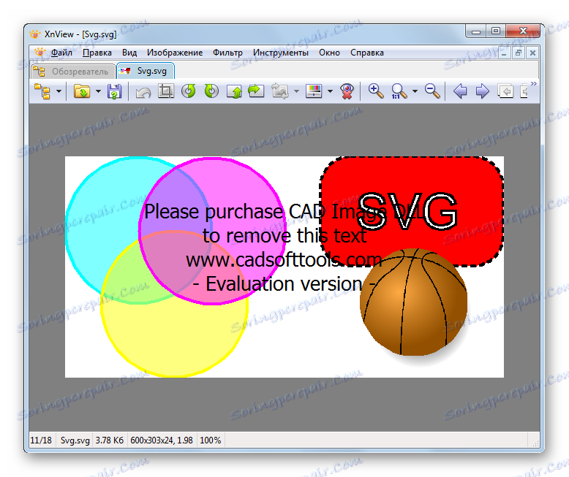Close the XnView window
This screenshot has width=569, height=477.
(523, 31)
